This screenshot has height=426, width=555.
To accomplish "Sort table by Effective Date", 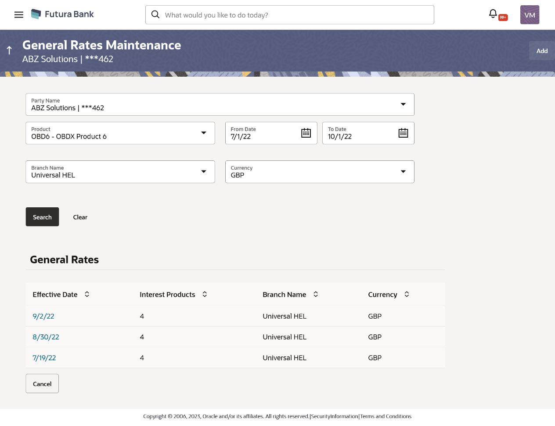I will coord(87,295).
